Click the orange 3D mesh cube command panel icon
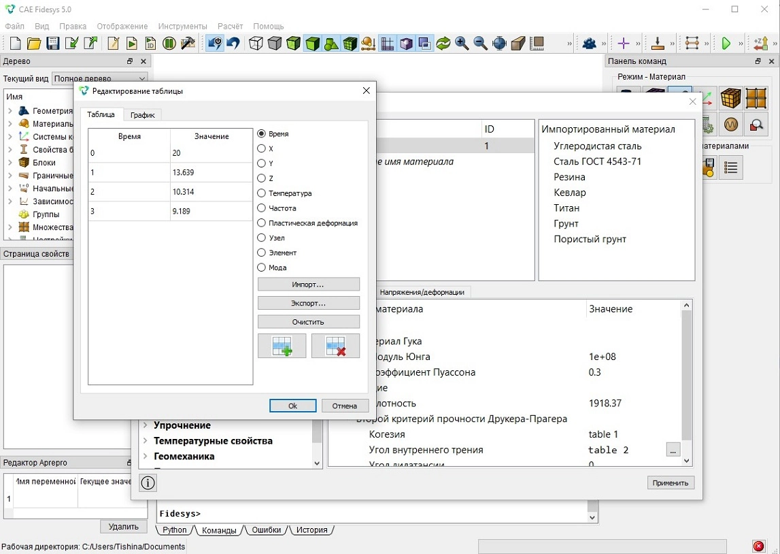Image resolution: width=780 pixels, height=554 pixels. [x=730, y=97]
